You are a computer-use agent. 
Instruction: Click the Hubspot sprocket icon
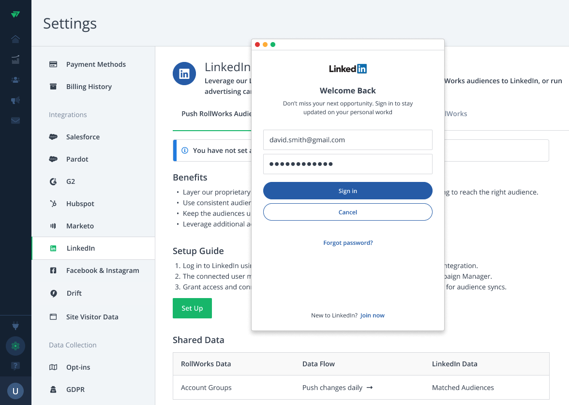(x=53, y=204)
